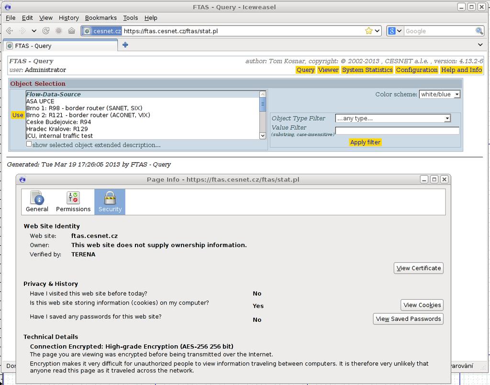Open the URL bar history dropdown arrow

click(377, 31)
